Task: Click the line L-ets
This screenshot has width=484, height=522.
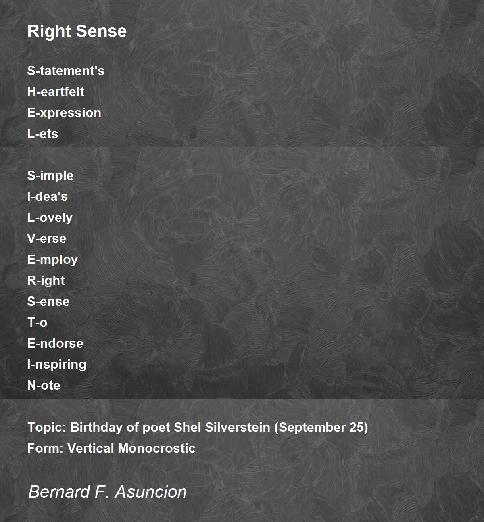Action: point(43,134)
